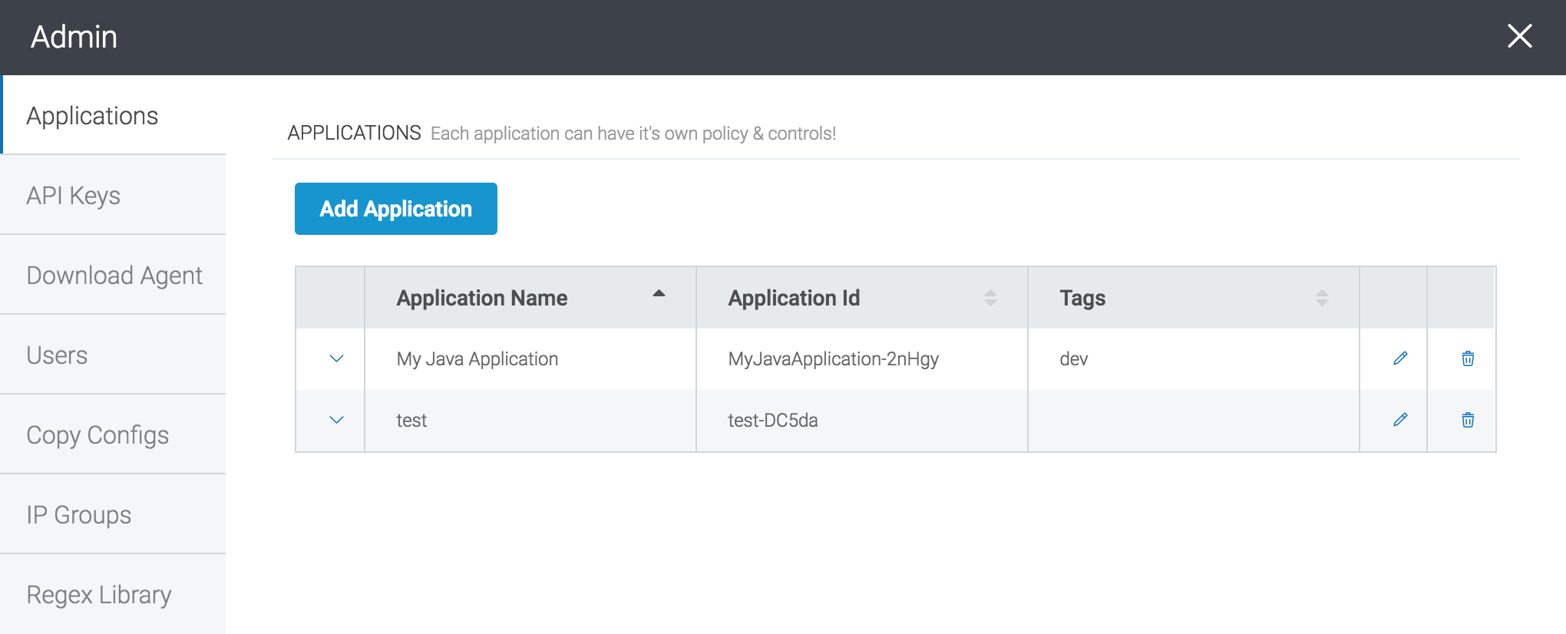Image resolution: width=1566 pixels, height=634 pixels.
Task: Delete the test application with trash icon
Action: click(x=1468, y=420)
